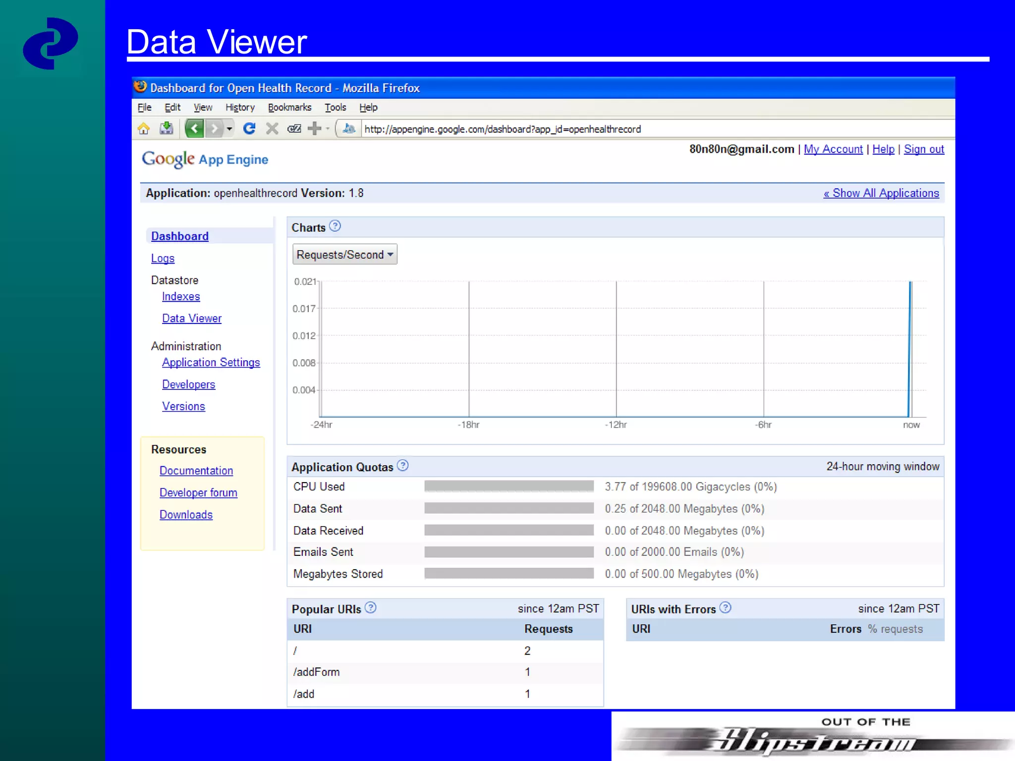Click the Data Sent quota bar
Screen dimensions: 1015x761
click(509, 508)
